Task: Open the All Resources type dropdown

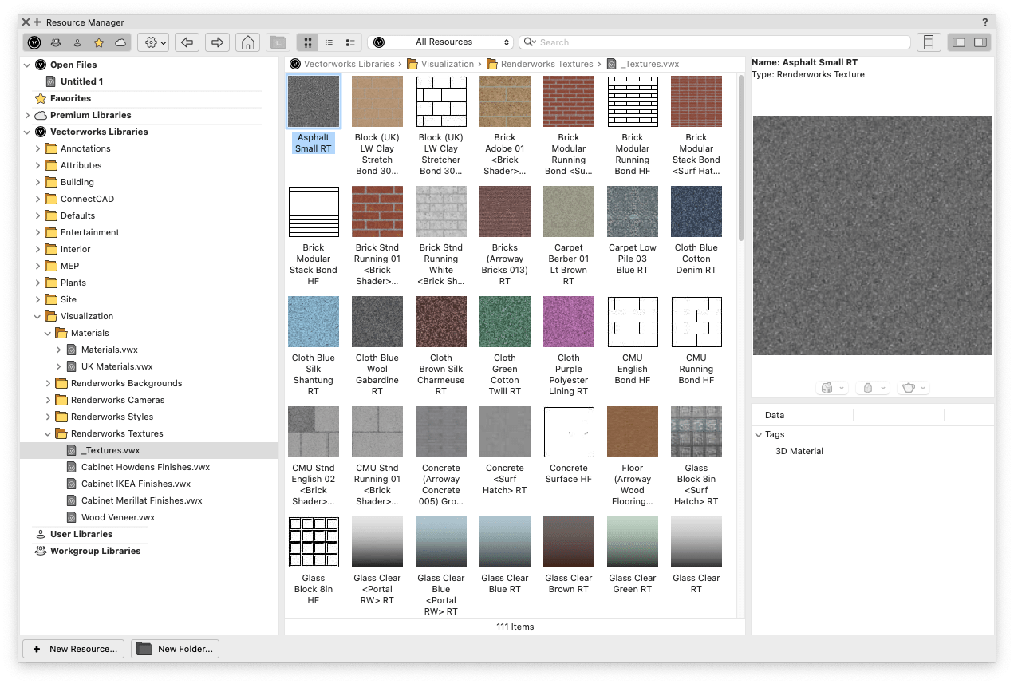Action: click(441, 42)
